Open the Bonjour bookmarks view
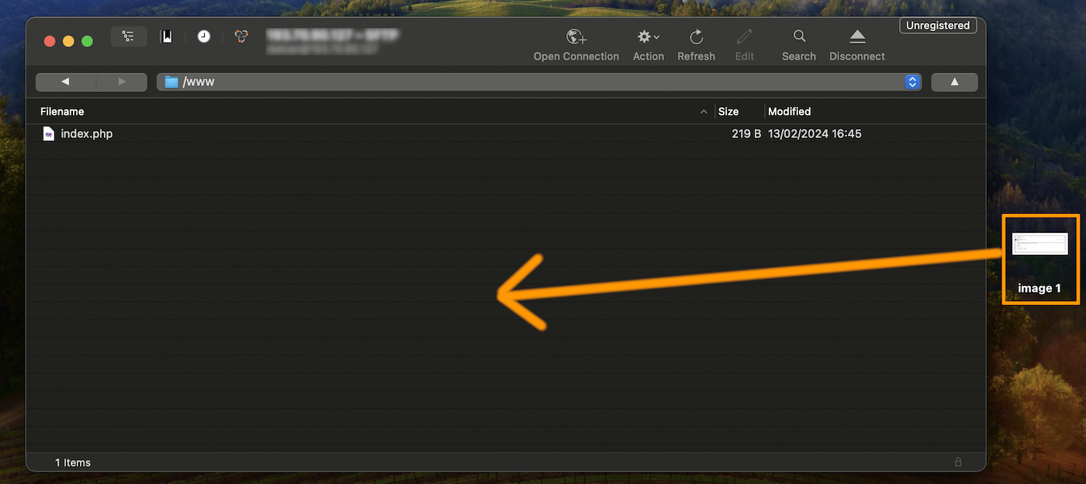Viewport: 1086px width, 484px height. tap(242, 36)
